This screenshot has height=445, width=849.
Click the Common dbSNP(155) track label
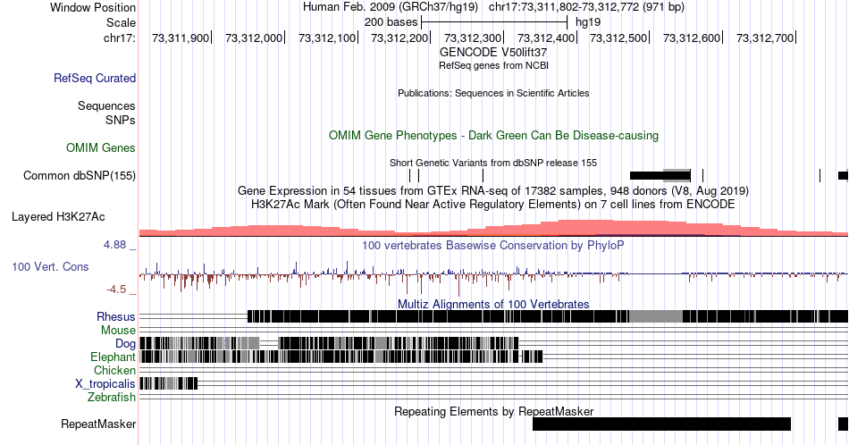point(80,175)
